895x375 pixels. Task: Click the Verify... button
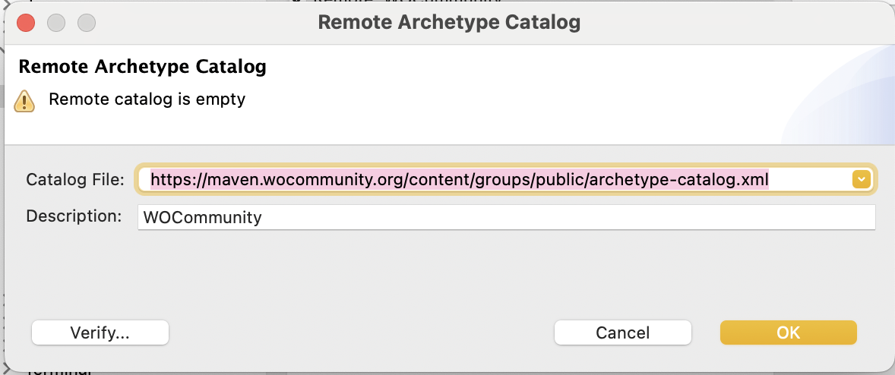point(100,332)
